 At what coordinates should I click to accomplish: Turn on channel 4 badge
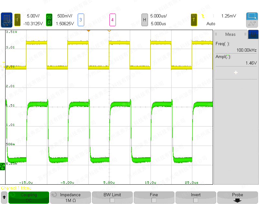[x=112, y=20]
